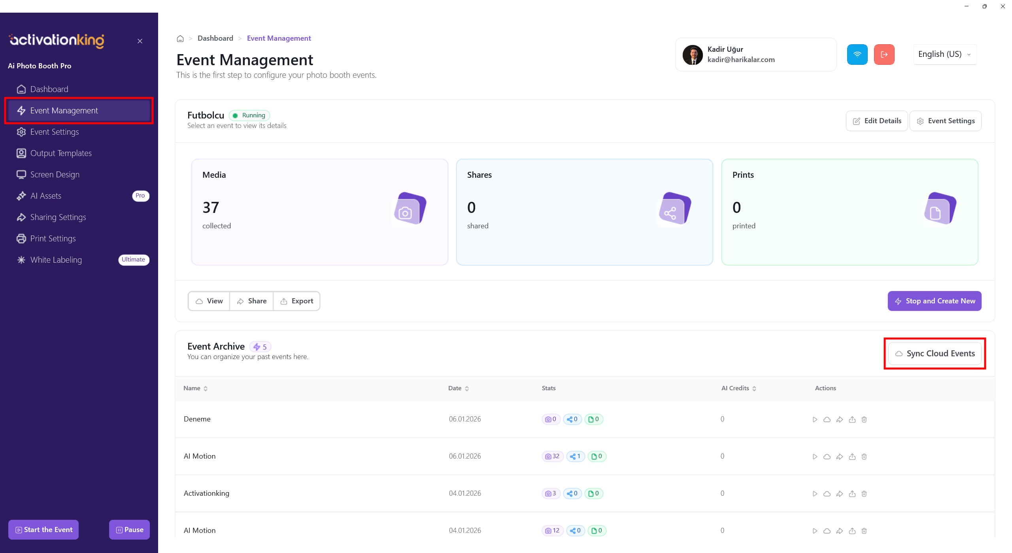Viewport: 1012px width, 553px height.
Task: Go to AI Assets in the sidebar
Action: click(46, 196)
